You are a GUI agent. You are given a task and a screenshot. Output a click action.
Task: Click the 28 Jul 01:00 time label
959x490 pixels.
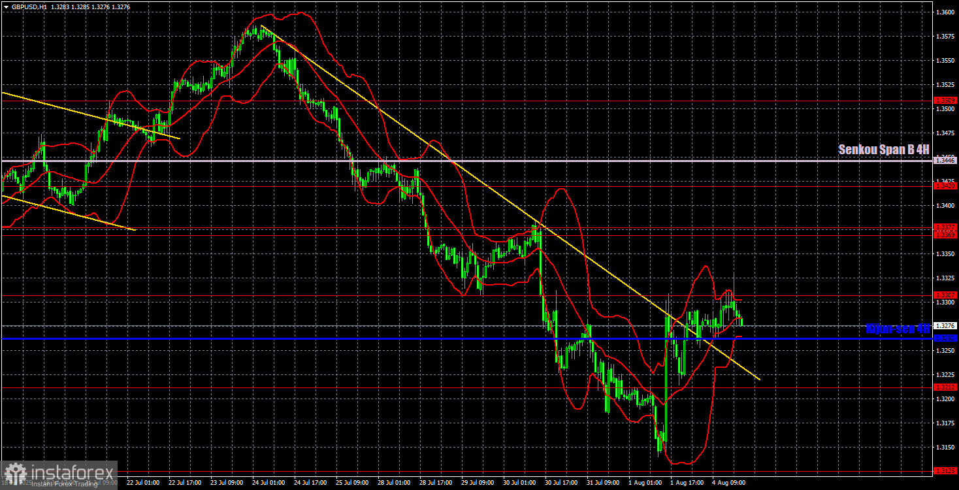393,483
